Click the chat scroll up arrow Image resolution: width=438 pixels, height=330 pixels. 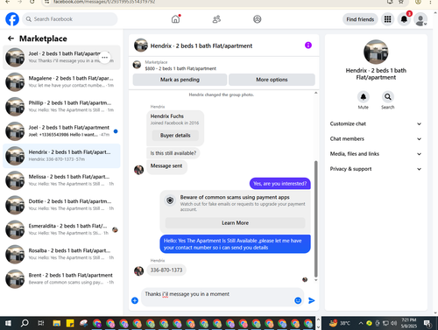tap(315, 93)
